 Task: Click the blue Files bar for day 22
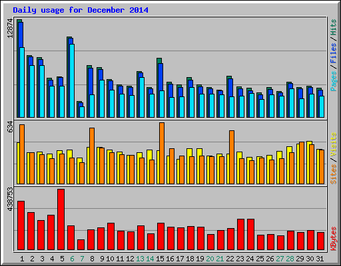pos(230,88)
